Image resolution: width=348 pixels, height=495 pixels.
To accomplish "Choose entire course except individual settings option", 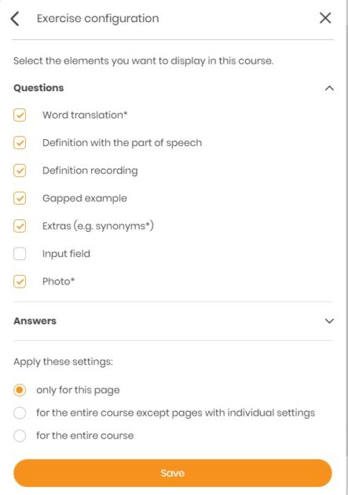I will tap(20, 413).
